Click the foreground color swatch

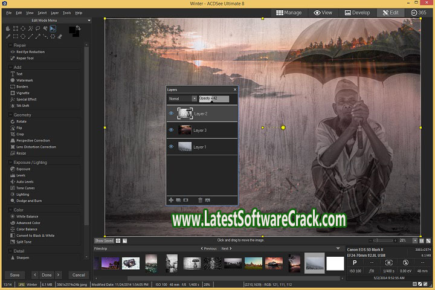72,30
